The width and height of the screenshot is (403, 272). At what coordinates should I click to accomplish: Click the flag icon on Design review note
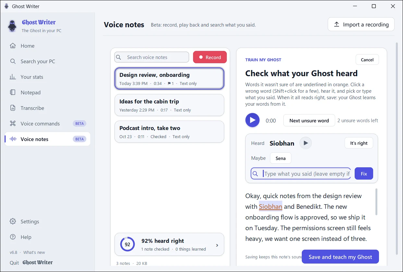click(169, 84)
